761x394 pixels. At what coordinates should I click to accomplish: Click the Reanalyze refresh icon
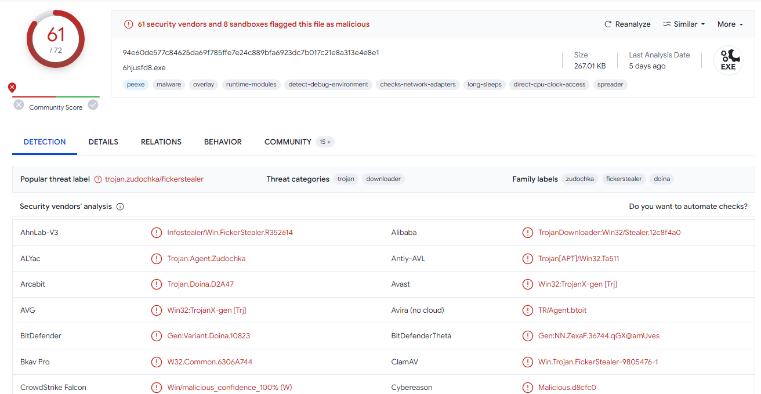pyautogui.click(x=608, y=24)
